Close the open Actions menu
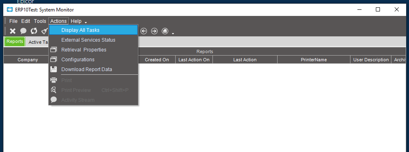 click(59, 21)
